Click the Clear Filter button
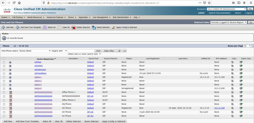This screenshot has width=254, height=123. pos(109,51)
